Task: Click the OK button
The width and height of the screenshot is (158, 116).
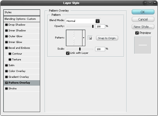Action: point(143,12)
